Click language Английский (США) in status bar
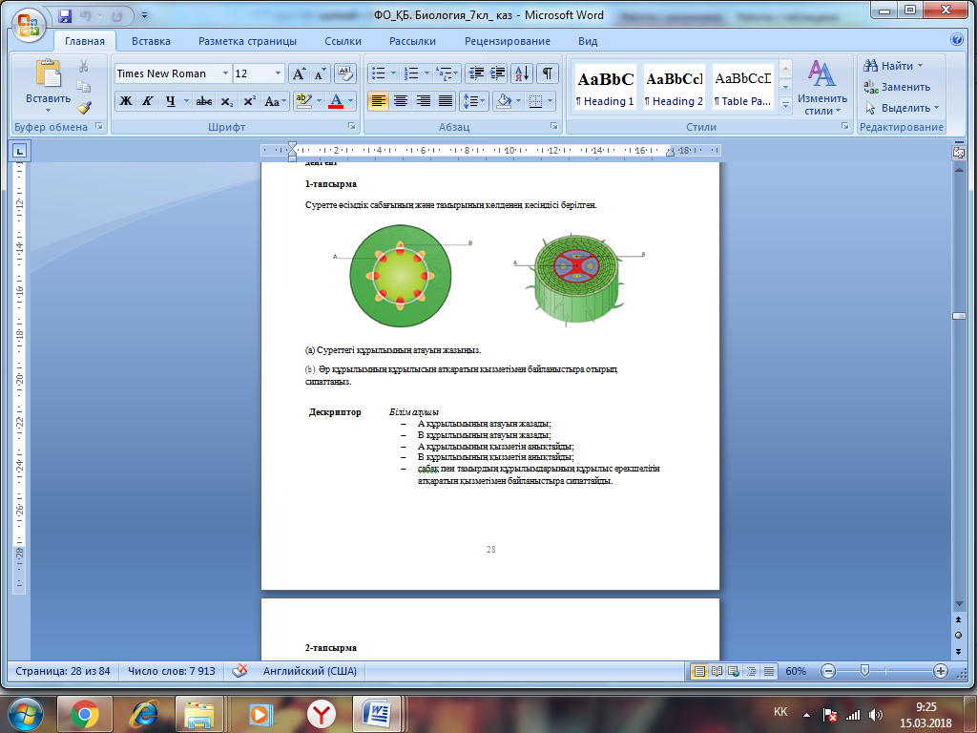The height and width of the screenshot is (733, 977). coord(310,671)
